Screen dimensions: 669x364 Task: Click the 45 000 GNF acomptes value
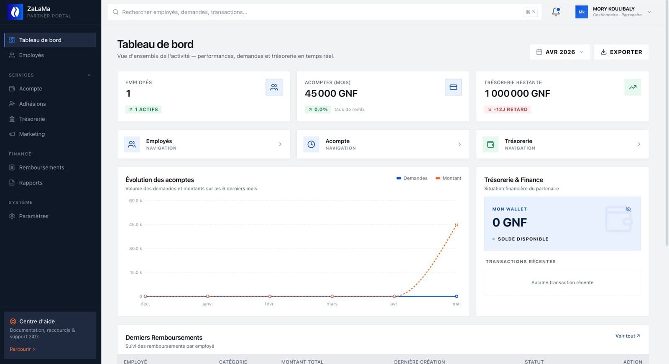click(331, 94)
